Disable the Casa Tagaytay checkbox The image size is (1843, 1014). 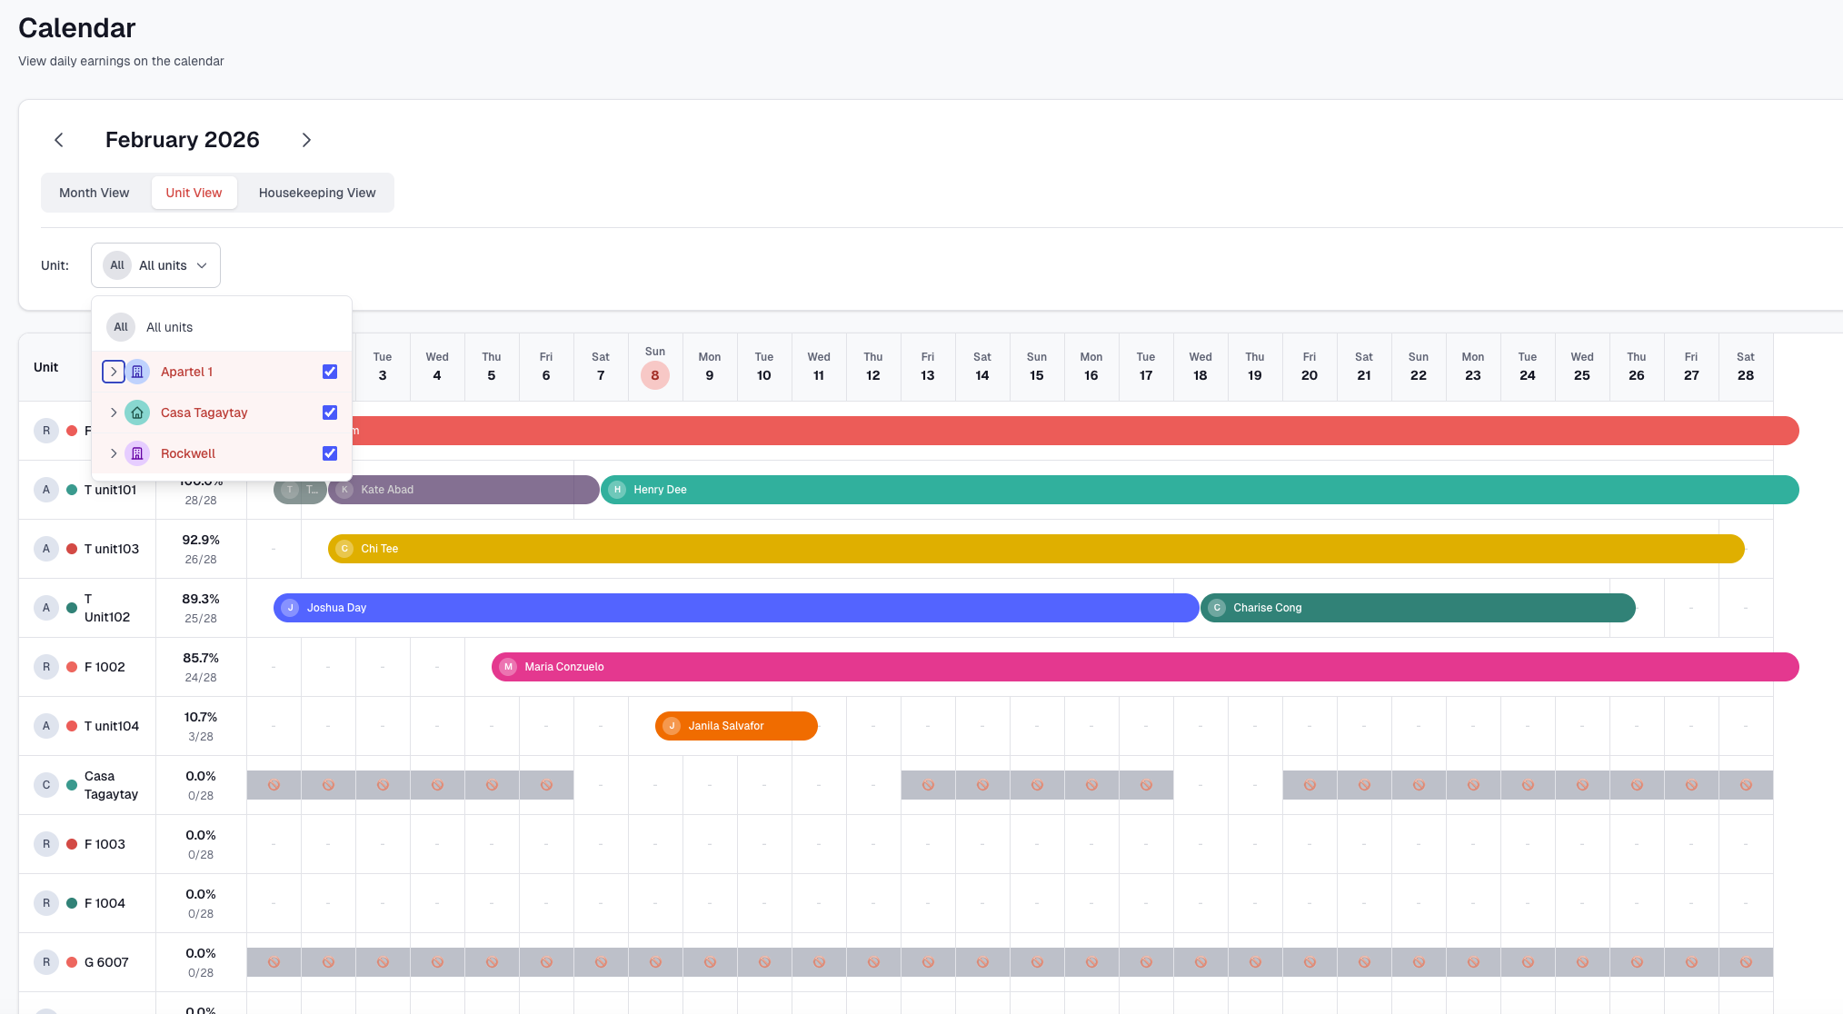pos(329,412)
